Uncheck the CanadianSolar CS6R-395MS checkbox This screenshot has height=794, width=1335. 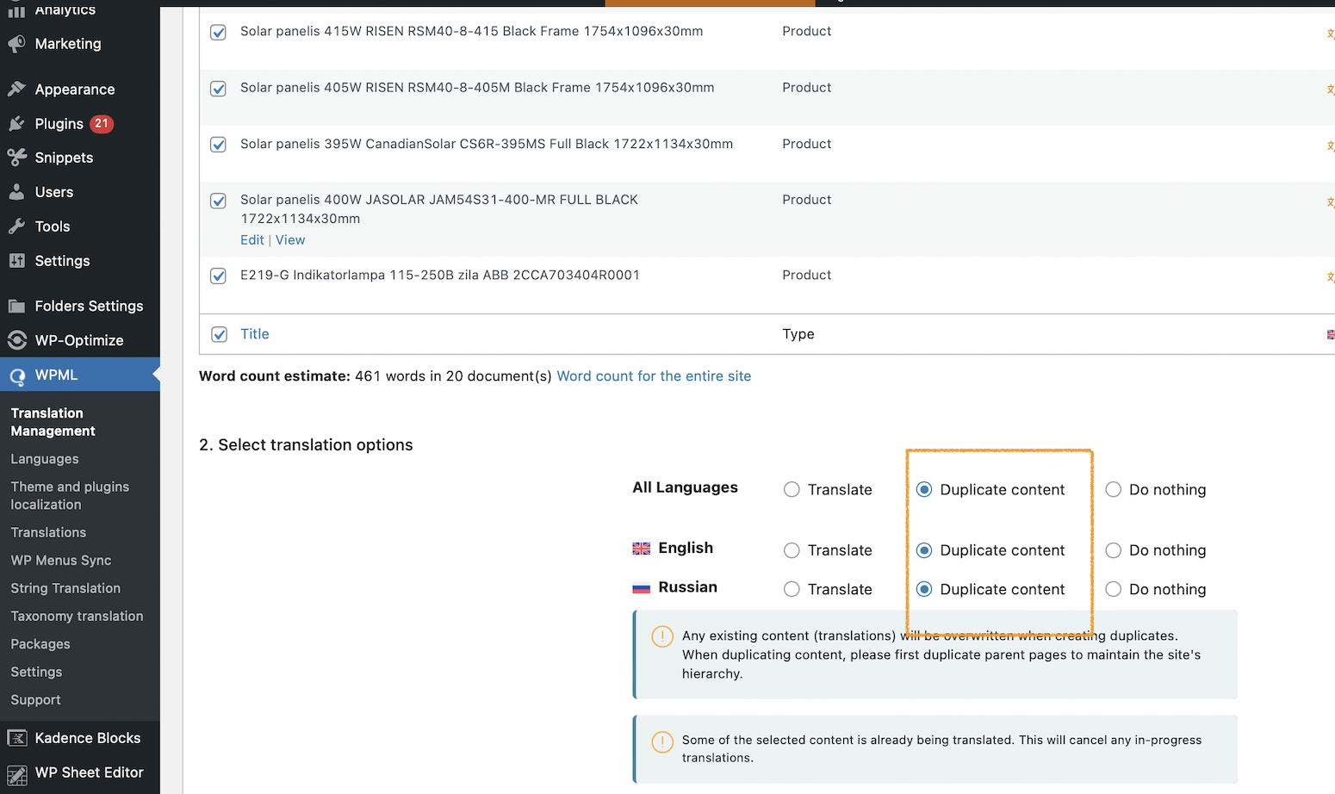tap(219, 145)
